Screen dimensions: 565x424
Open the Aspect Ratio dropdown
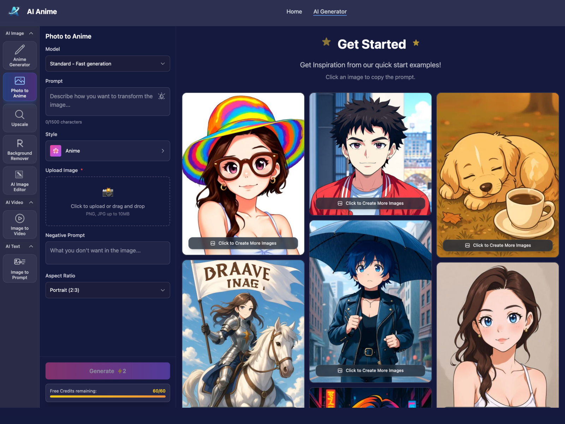pyautogui.click(x=107, y=290)
